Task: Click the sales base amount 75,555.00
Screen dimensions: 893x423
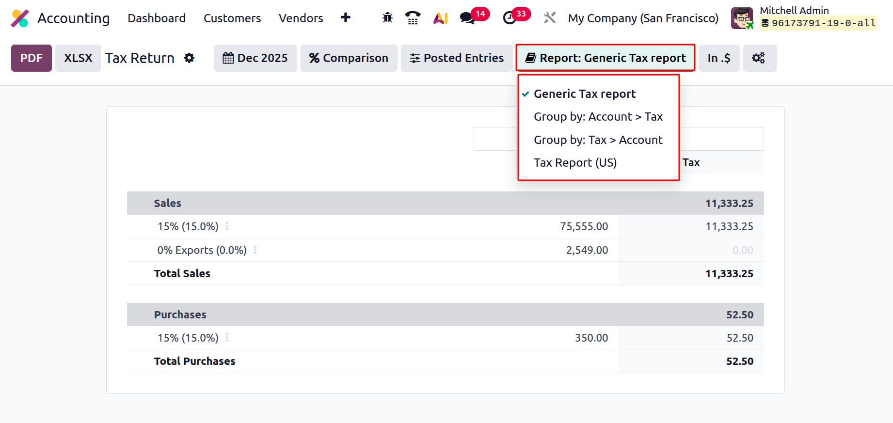Action: (584, 226)
